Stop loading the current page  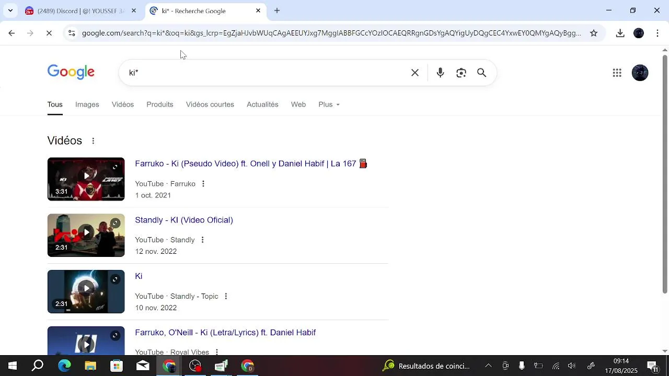pos(49,33)
